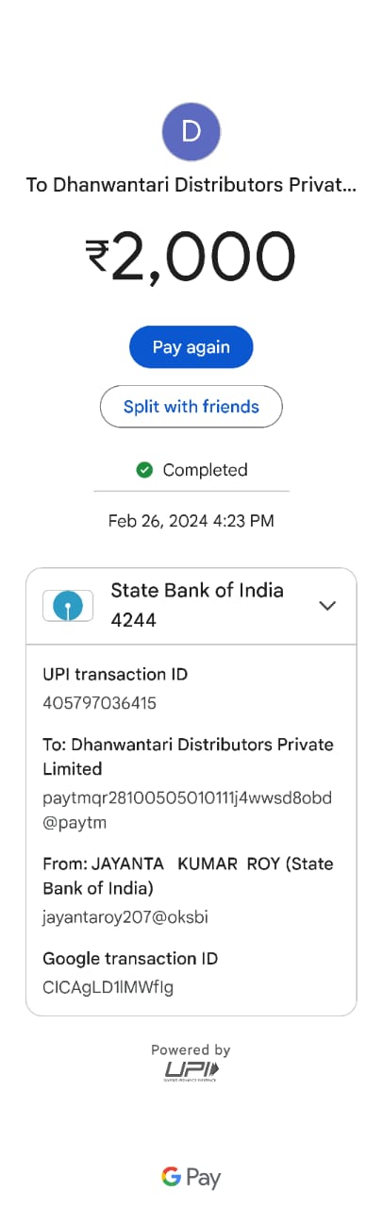
Task: Collapse the bank details chevron
Action: click(327, 606)
